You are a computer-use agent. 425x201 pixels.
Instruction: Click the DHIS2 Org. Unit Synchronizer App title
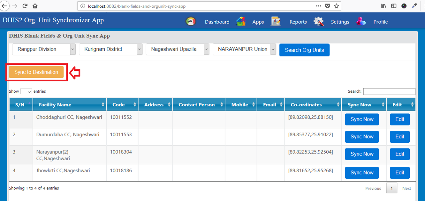(x=53, y=20)
